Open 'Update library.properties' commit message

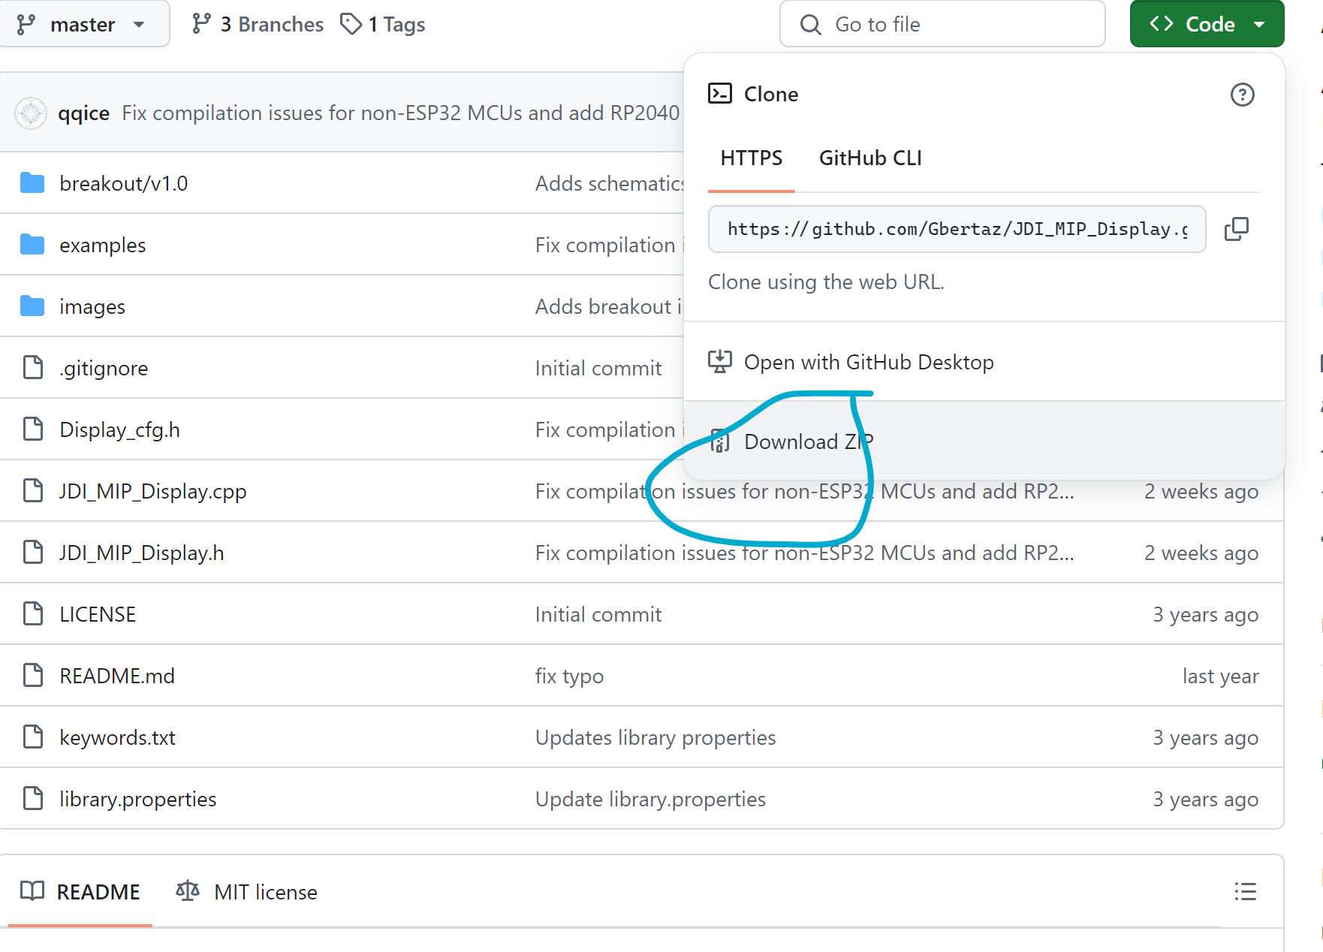click(650, 799)
